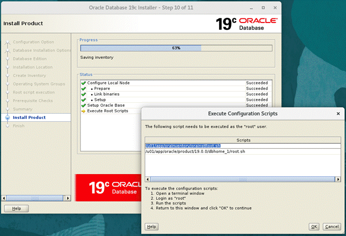Select Database Installation Options step

pyautogui.click(x=42, y=50)
